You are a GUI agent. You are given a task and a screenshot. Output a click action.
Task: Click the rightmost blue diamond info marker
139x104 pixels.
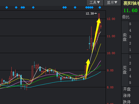click(x=100, y=8)
